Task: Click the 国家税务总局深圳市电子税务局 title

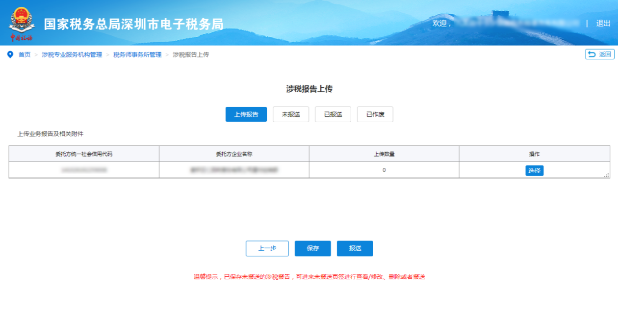Action: click(x=133, y=24)
